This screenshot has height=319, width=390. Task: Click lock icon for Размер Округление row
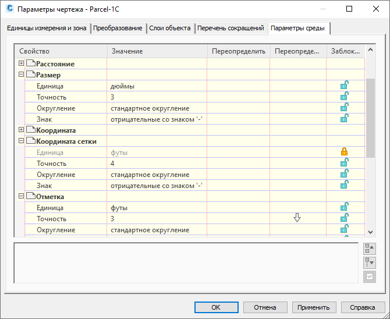pos(344,108)
